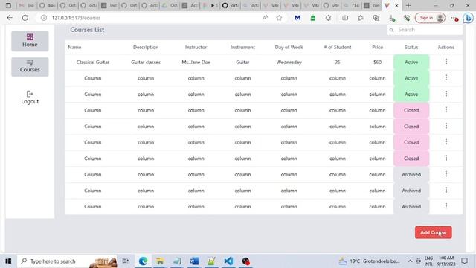Open Visual Studio Code from taskbar

point(228,261)
